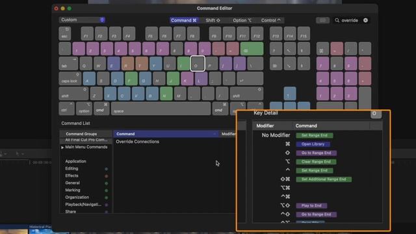Click the Modifier header in Key Detail

(265, 125)
